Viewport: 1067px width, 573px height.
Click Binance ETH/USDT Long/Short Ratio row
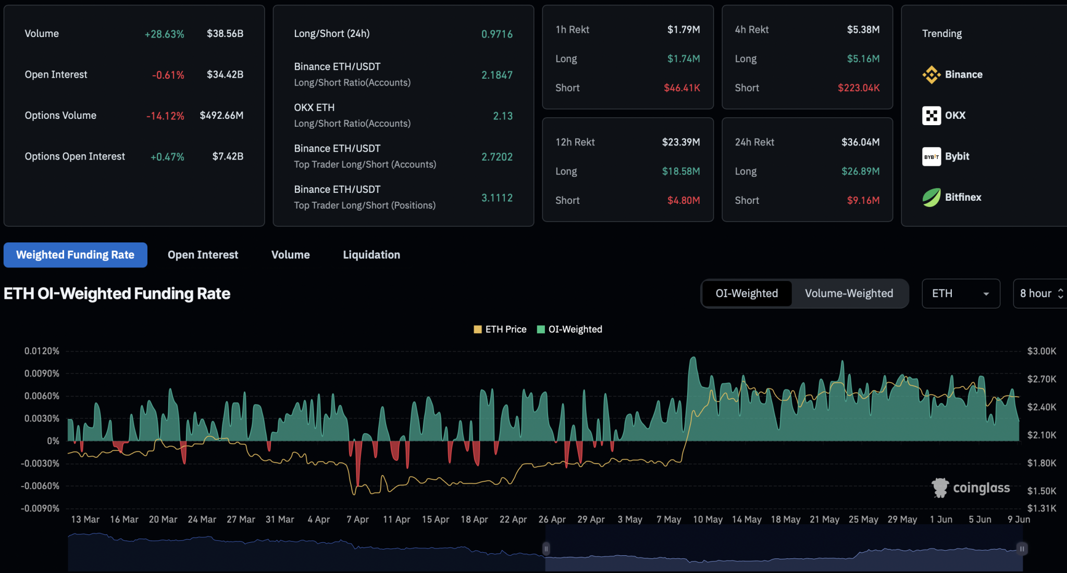(403, 75)
